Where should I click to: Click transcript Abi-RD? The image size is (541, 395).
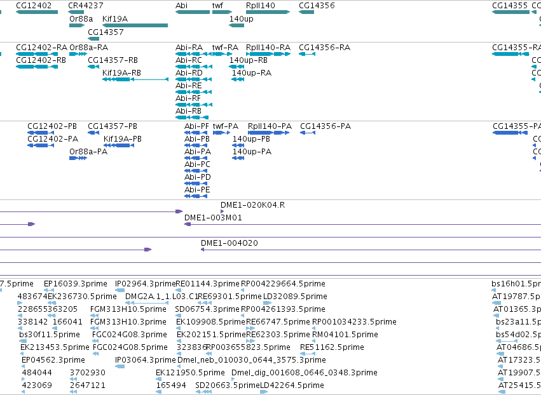tap(193, 79)
